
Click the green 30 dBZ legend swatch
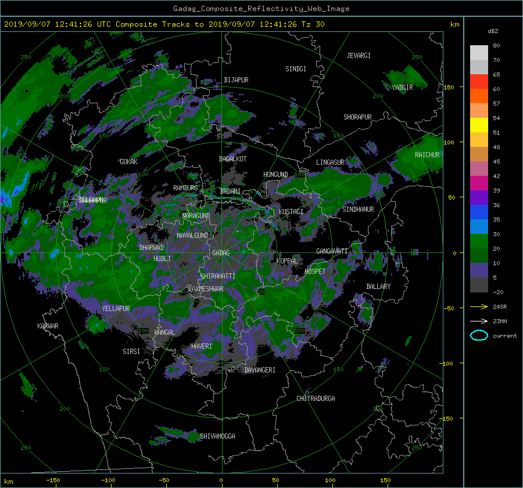479,241
